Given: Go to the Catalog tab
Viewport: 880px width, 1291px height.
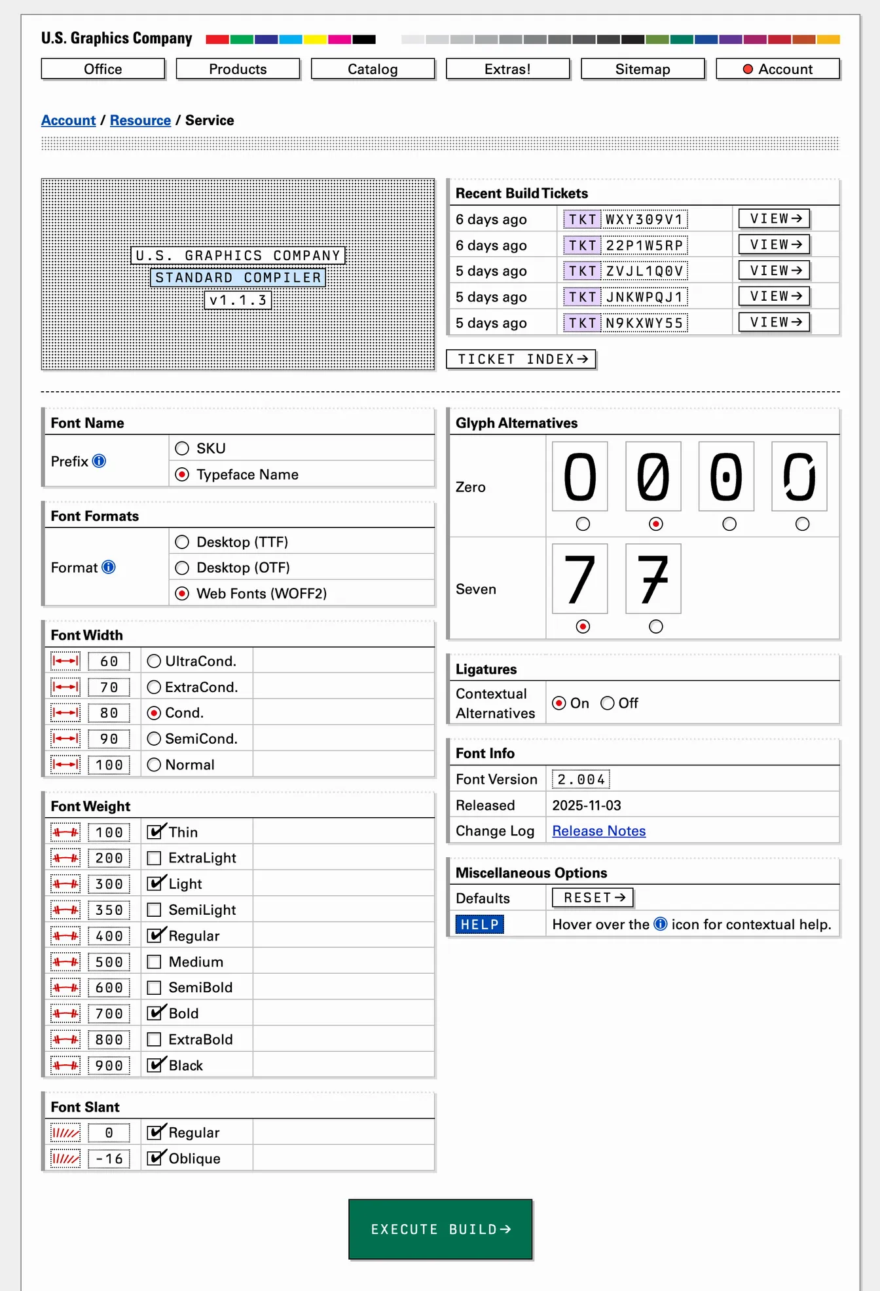Looking at the screenshot, I should (x=373, y=69).
